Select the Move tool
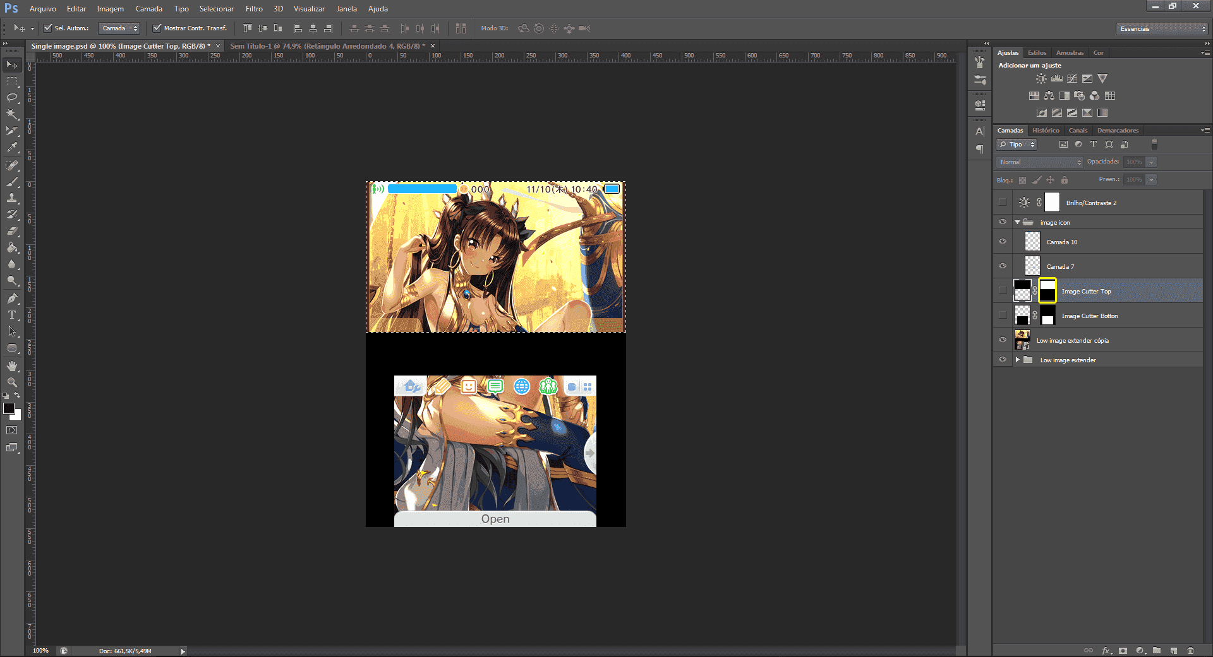The width and height of the screenshot is (1213, 657). point(12,65)
